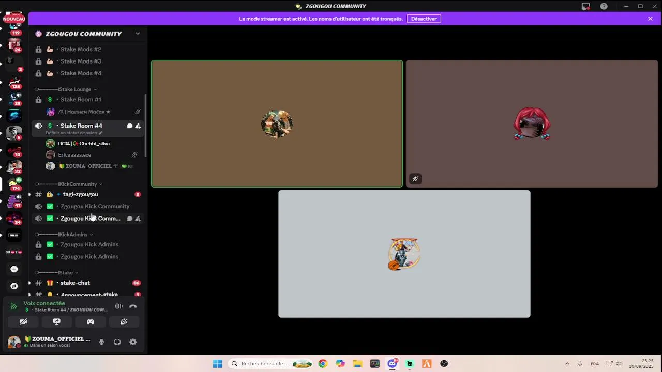
Task: Share your screen from voice panel
Action: click(x=57, y=322)
